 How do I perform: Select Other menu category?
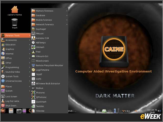16,63
